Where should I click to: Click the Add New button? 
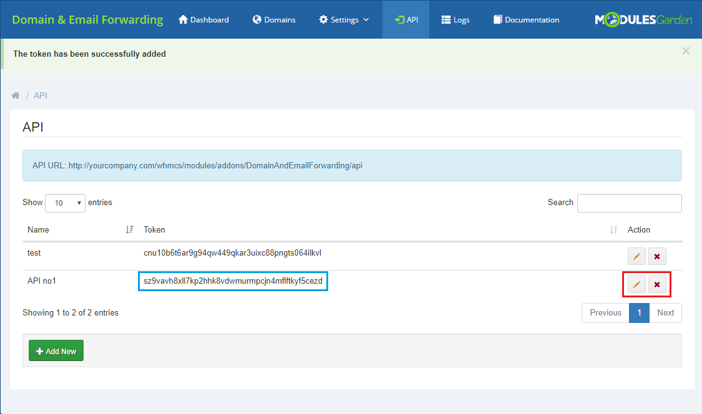56,351
